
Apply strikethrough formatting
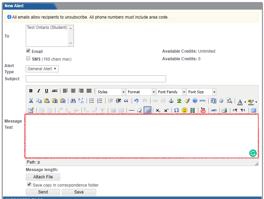pyautogui.click(x=55, y=91)
